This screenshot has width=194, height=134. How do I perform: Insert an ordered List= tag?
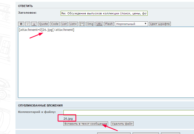[73, 24]
